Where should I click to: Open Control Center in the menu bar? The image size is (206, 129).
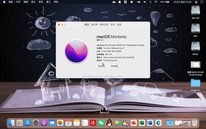[196, 2]
